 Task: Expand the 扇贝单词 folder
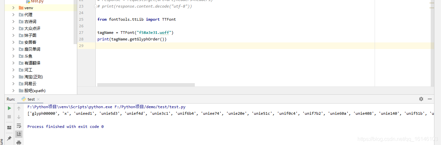(x=13, y=49)
